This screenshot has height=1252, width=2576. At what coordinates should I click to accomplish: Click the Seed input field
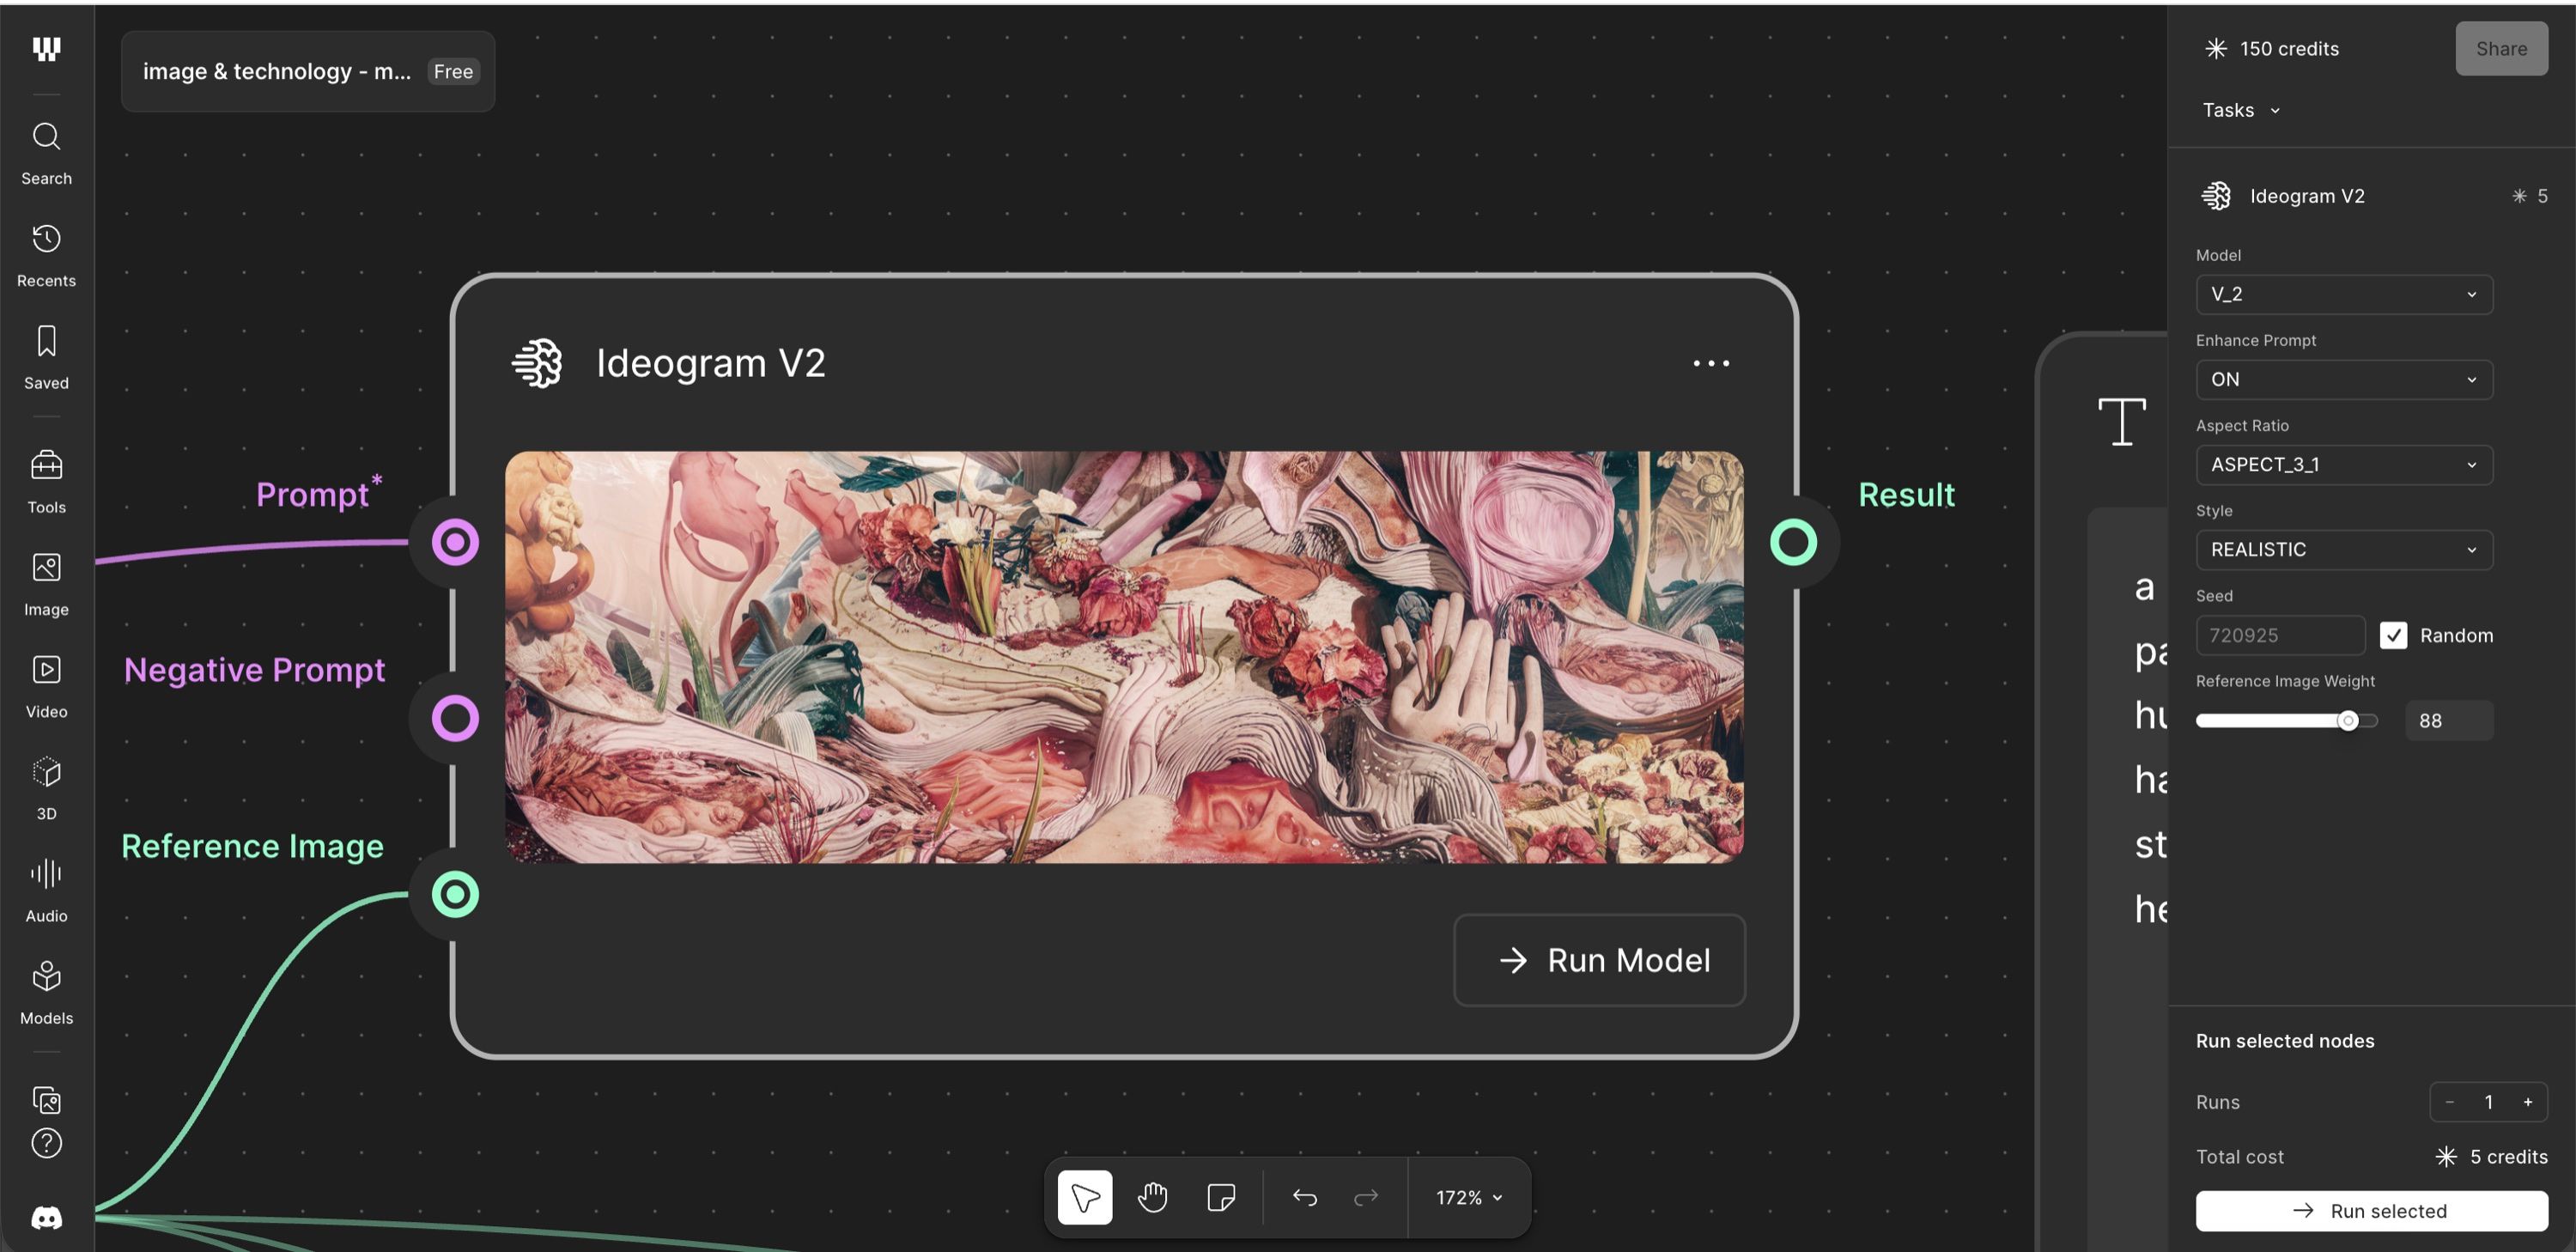(2280, 635)
